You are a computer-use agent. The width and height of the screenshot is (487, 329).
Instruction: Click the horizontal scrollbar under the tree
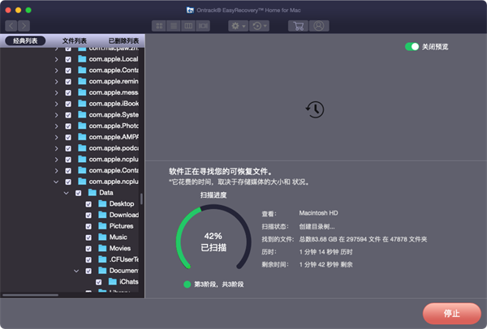30,295
